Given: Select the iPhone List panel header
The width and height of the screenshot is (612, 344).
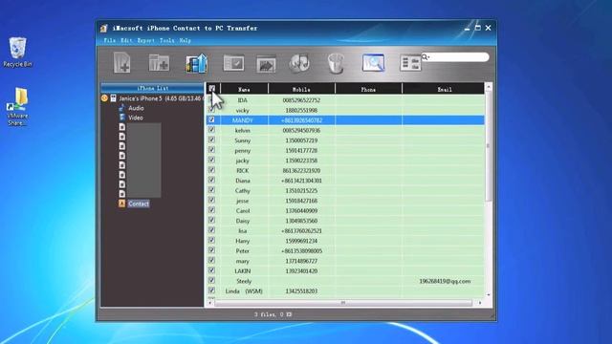Looking at the screenshot, I should coord(152,88).
